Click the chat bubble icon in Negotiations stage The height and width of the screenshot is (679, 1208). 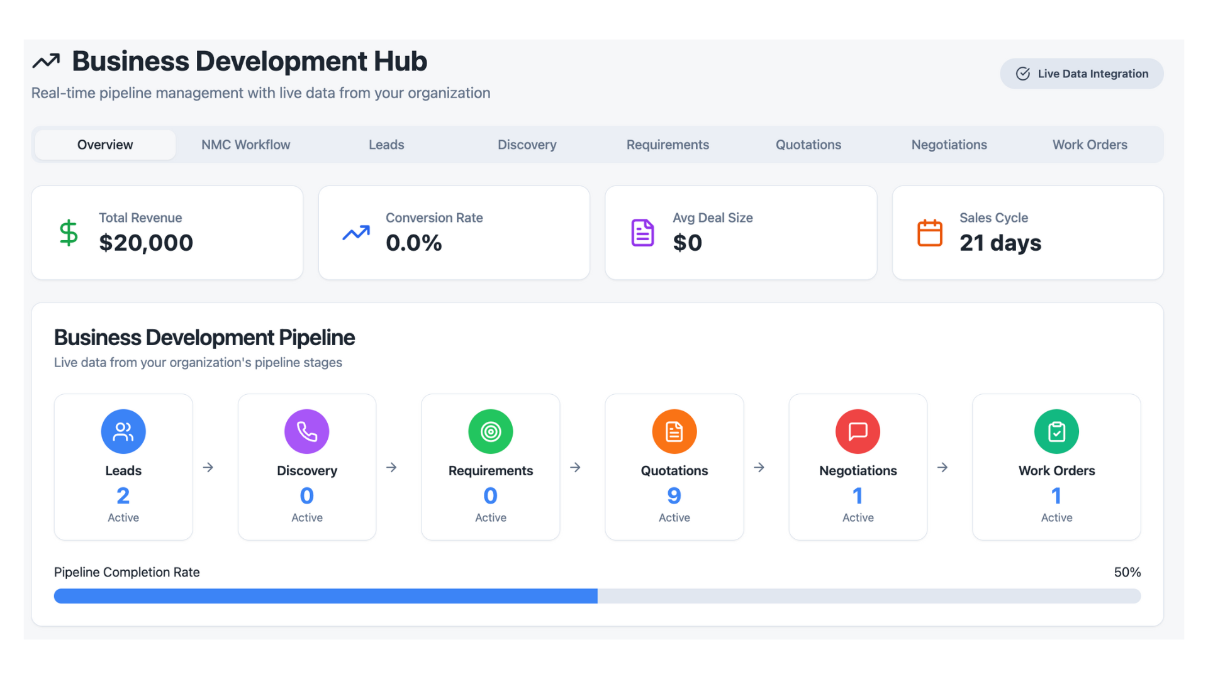click(x=858, y=431)
